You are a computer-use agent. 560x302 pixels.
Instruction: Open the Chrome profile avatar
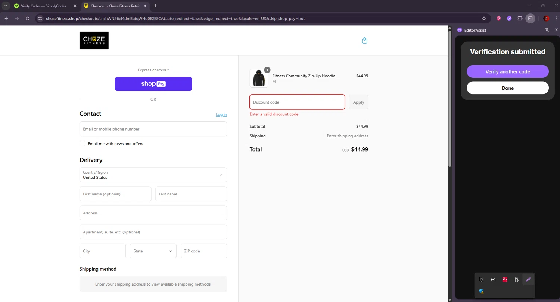point(546,18)
